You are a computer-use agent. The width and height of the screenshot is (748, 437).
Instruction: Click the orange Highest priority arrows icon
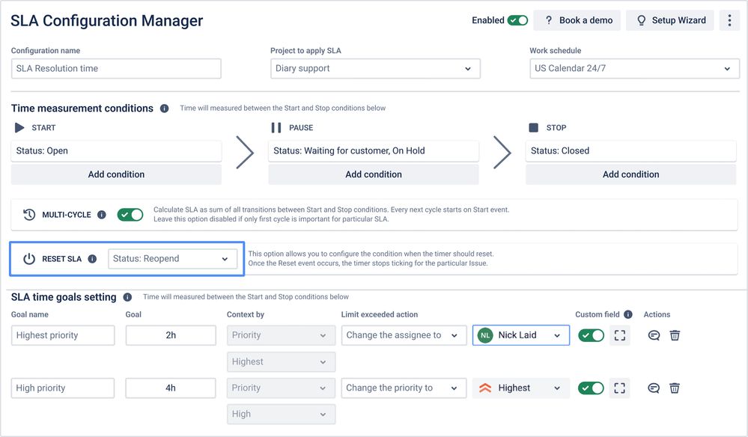pos(485,388)
